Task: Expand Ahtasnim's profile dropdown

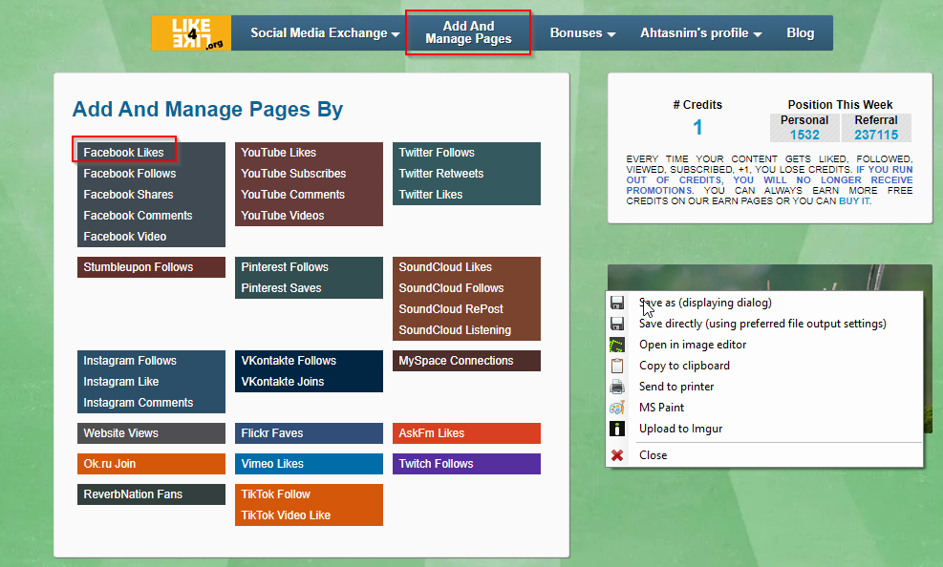Action: 700,33
